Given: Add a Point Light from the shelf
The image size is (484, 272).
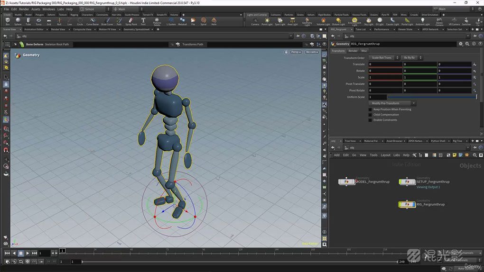Looking at the screenshot, I should point(267,21).
